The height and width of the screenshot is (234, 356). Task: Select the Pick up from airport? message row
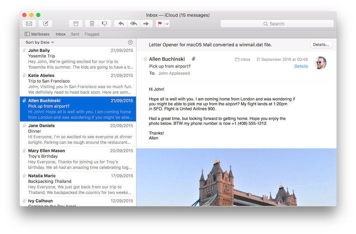[78, 109]
